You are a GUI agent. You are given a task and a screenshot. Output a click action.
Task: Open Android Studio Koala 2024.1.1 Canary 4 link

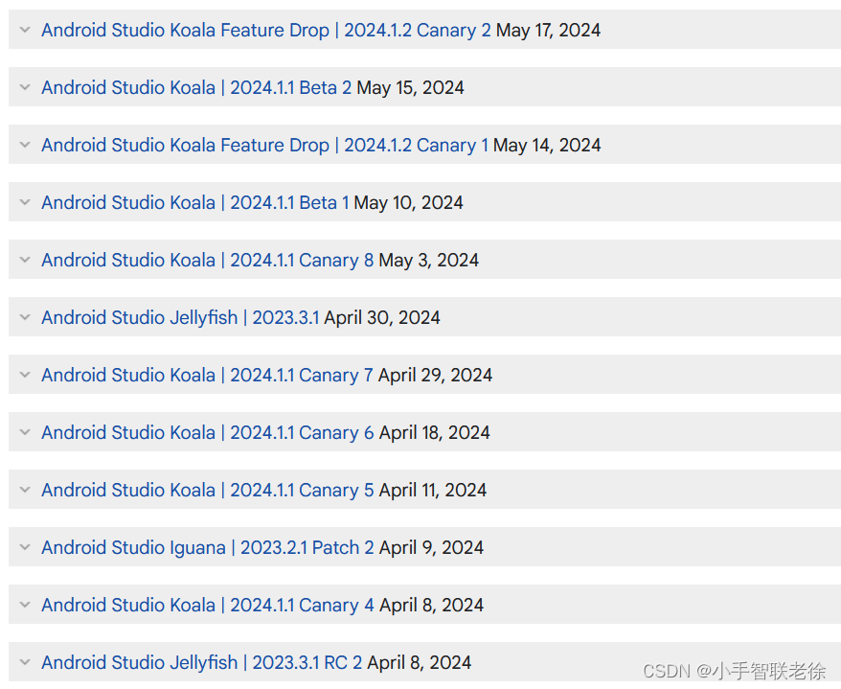click(208, 605)
